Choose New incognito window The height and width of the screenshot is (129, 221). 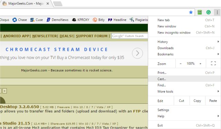coord(184,33)
